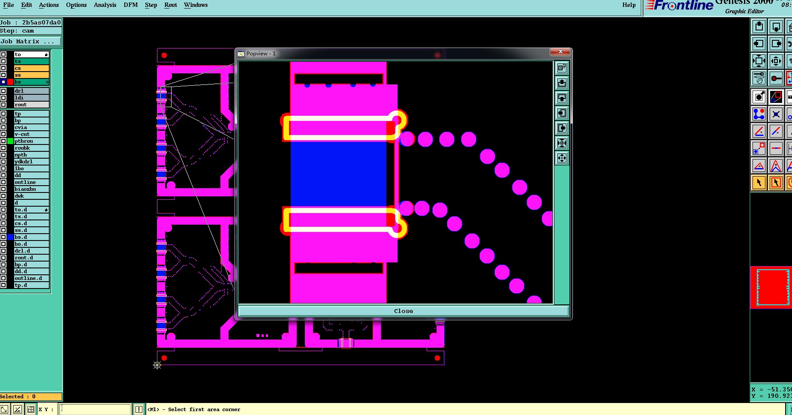Toggle the checkbox for layer to
Screen dimensions: 792x415
point(3,54)
